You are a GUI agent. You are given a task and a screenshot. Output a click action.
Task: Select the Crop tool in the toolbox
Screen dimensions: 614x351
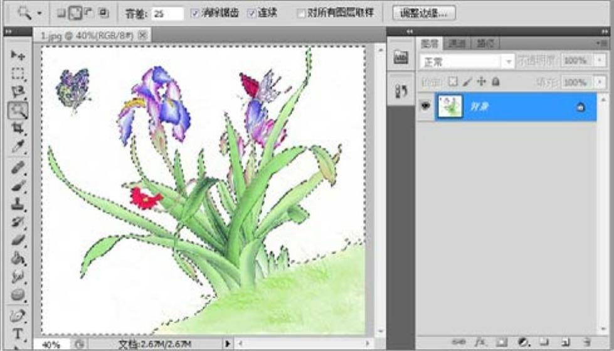pos(18,128)
